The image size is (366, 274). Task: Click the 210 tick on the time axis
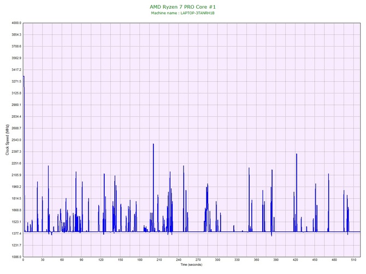pos(159,260)
